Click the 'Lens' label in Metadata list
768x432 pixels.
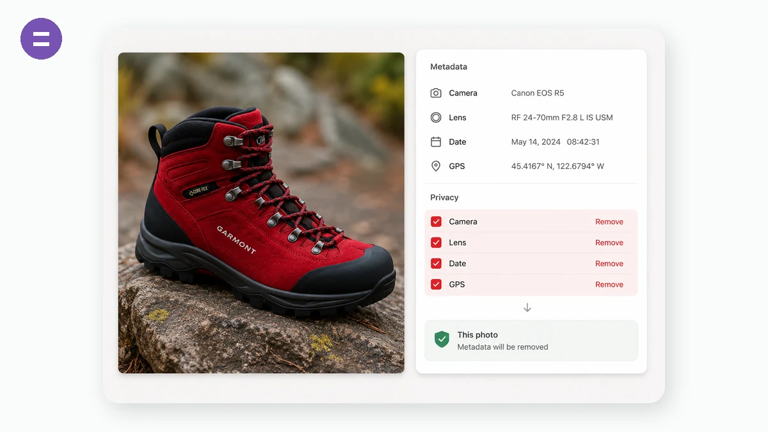[458, 117]
